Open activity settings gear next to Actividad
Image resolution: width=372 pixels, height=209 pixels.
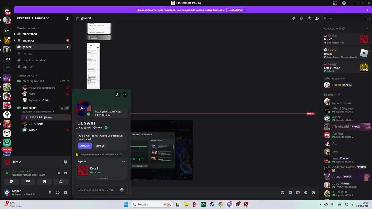(x=344, y=28)
